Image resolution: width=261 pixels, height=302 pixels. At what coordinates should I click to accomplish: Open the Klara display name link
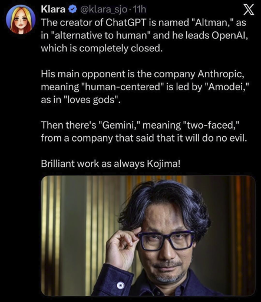(53, 9)
